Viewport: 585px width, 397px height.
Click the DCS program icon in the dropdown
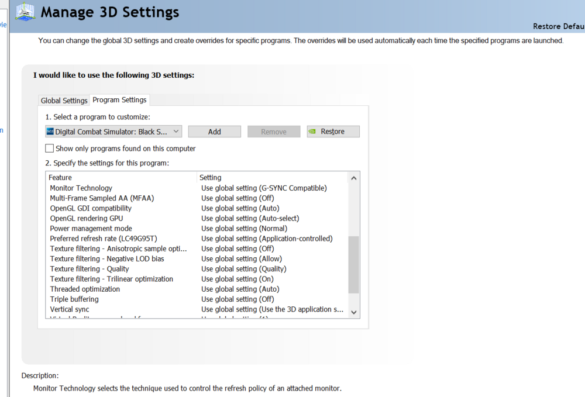click(x=50, y=132)
